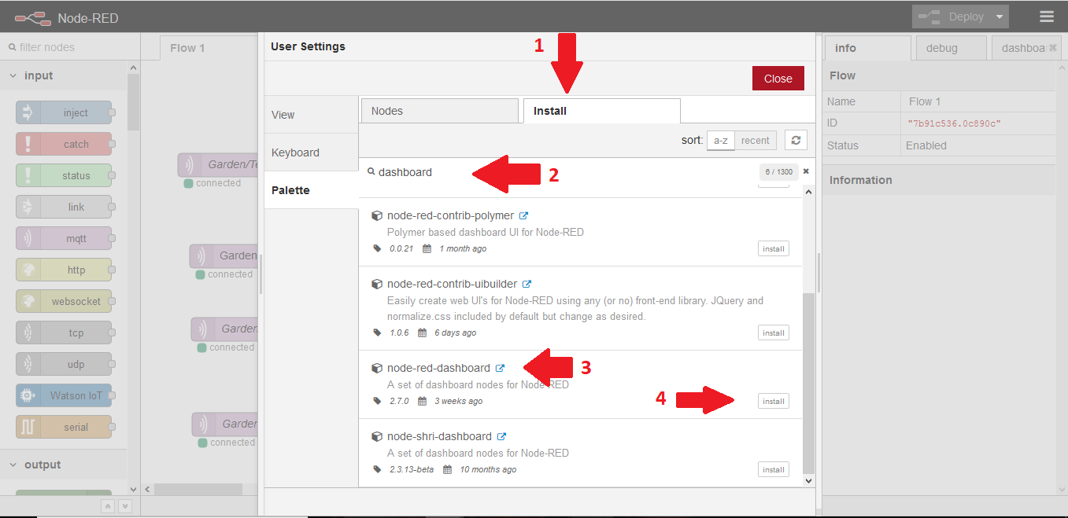Select the websocket node in palette
Image resolution: width=1068 pixels, height=518 pixels.
pos(64,301)
